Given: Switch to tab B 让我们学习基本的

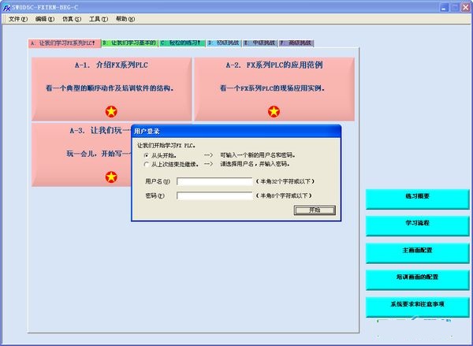Looking at the screenshot, I should (x=130, y=43).
